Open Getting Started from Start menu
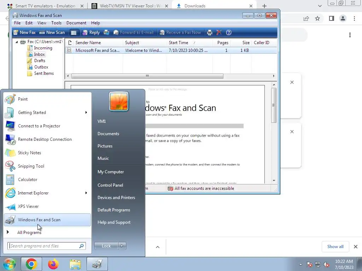Image resolution: width=362 pixels, height=271 pixels. pos(48,113)
